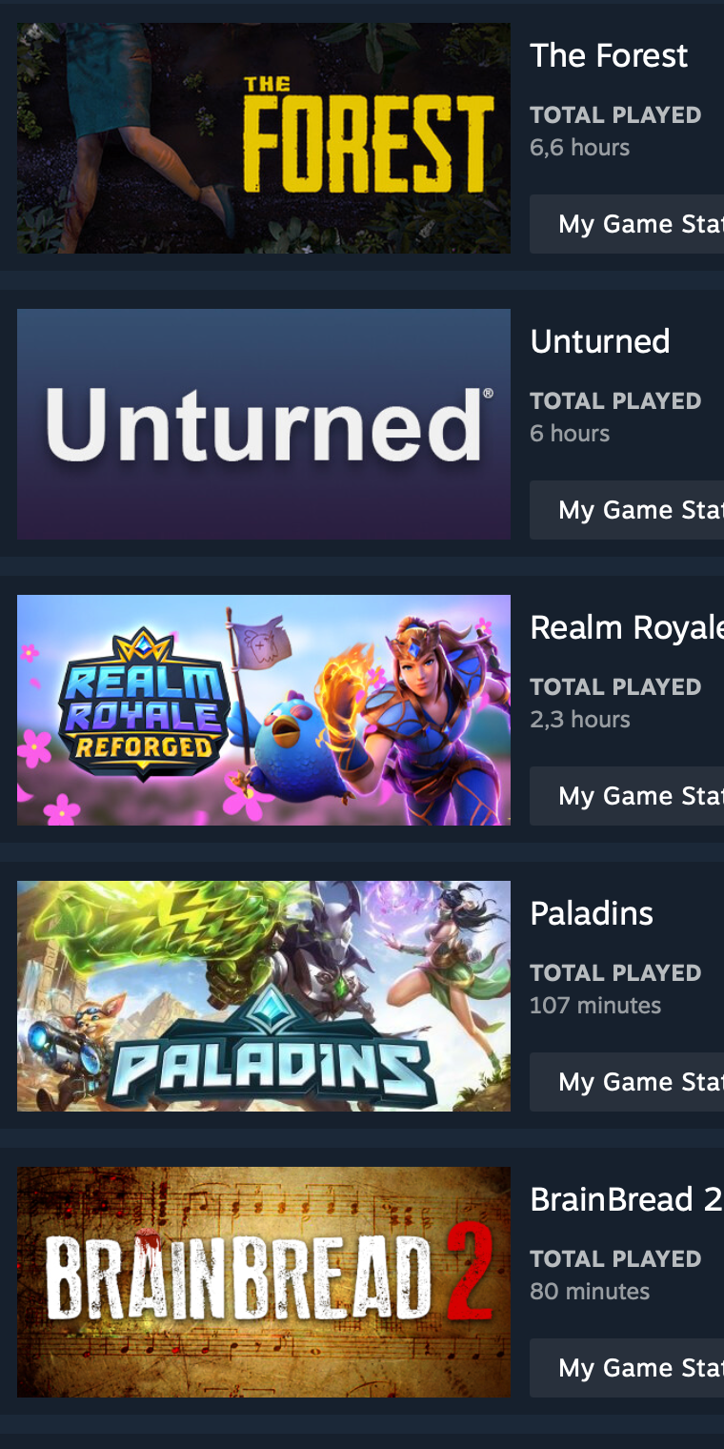Screen dimensions: 724x1449
Task: Click The Forest title link
Action: tap(609, 55)
